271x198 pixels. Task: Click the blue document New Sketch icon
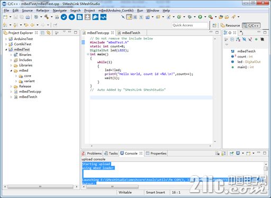pyautogui.click(x=79, y=17)
